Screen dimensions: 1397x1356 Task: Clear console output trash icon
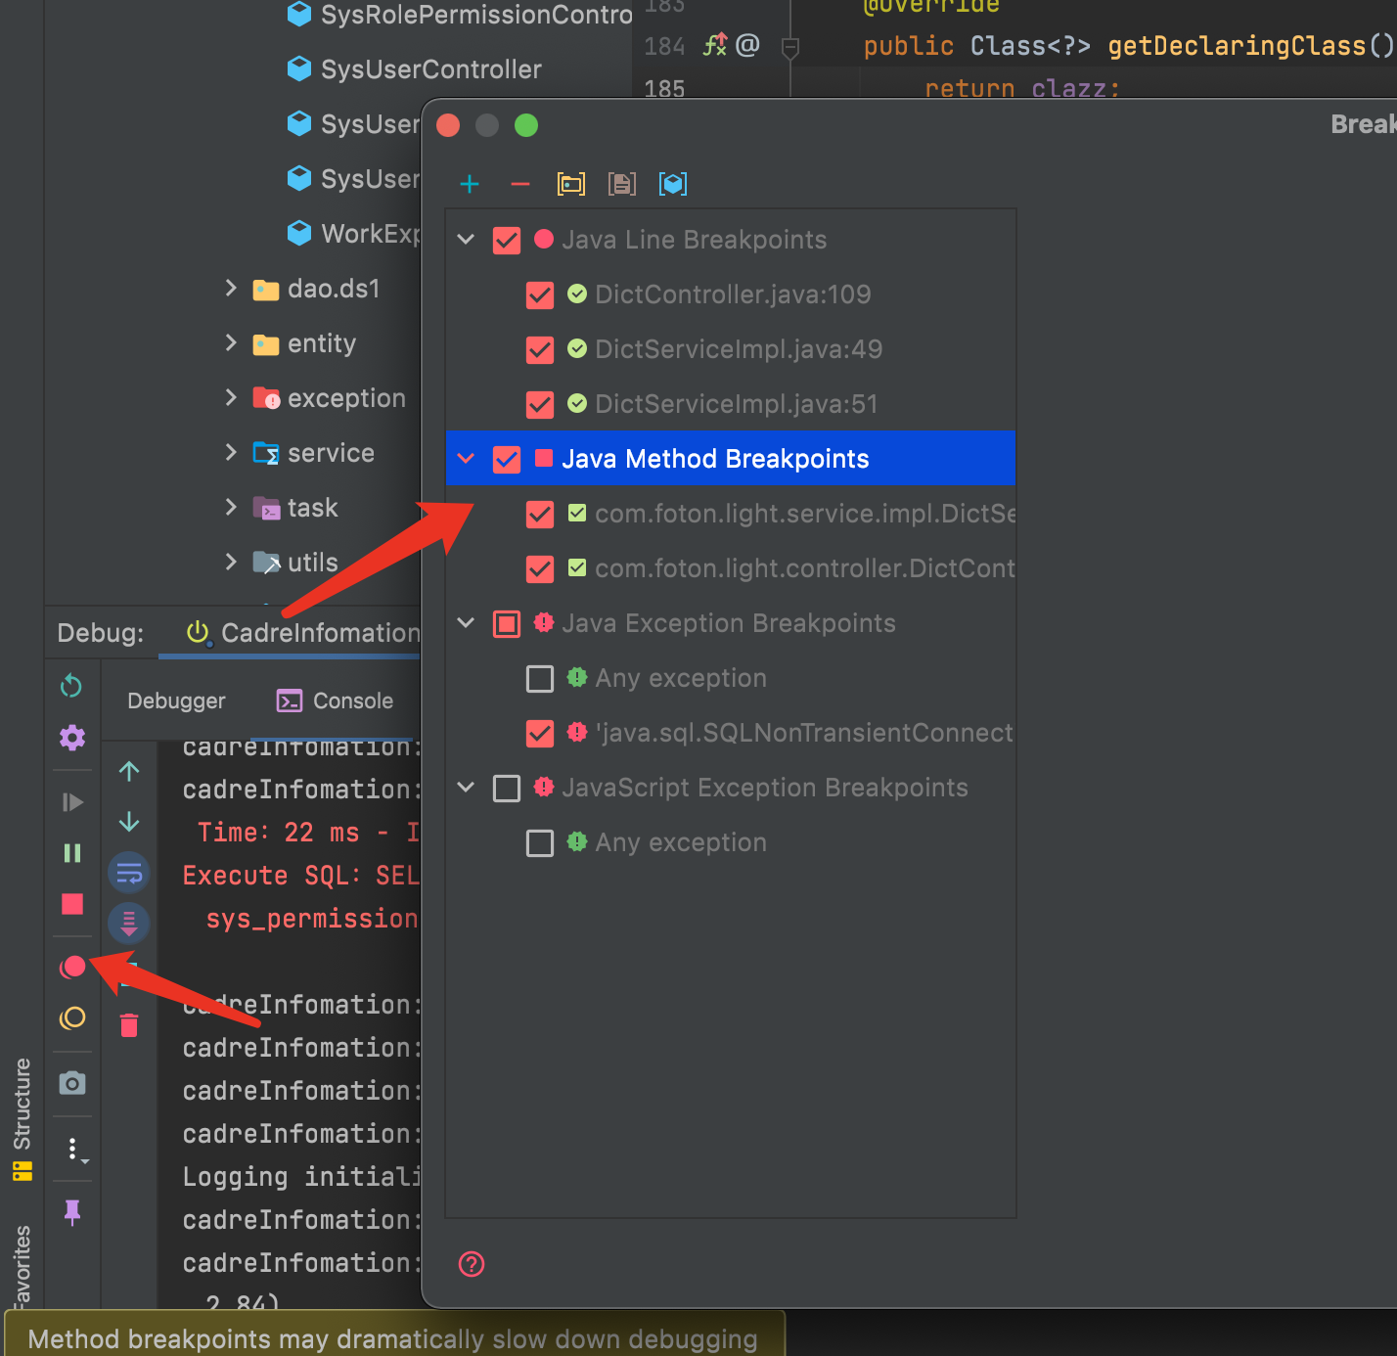pyautogui.click(x=129, y=1025)
